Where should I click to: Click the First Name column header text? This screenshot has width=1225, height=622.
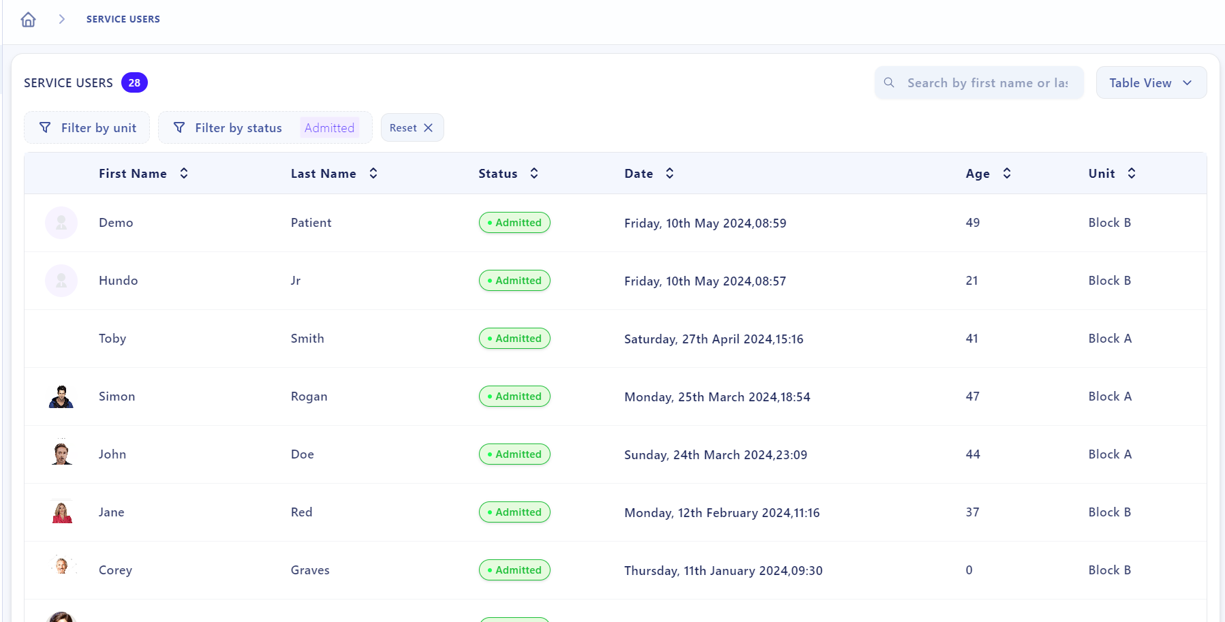tap(133, 174)
